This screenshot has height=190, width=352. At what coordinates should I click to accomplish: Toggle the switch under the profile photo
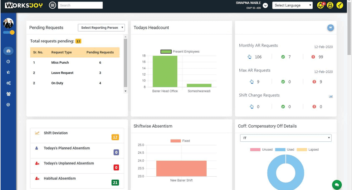point(9,32)
